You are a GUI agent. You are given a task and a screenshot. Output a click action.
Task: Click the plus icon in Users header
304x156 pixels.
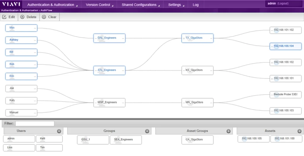coord(59,131)
